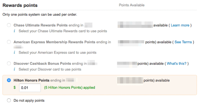Click the Chase Ultimate Rewards Points label
The height and width of the screenshot is (105, 200).
[41, 25]
